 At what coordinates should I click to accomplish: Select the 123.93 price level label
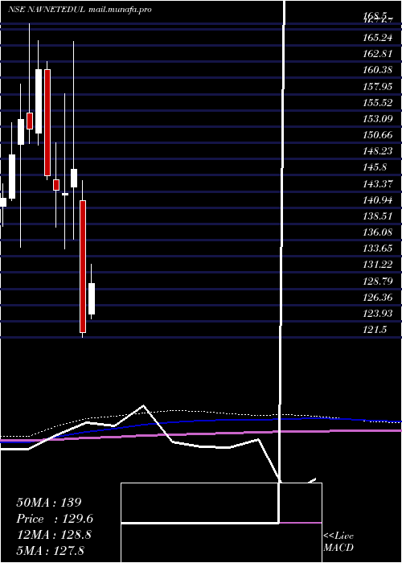click(377, 313)
